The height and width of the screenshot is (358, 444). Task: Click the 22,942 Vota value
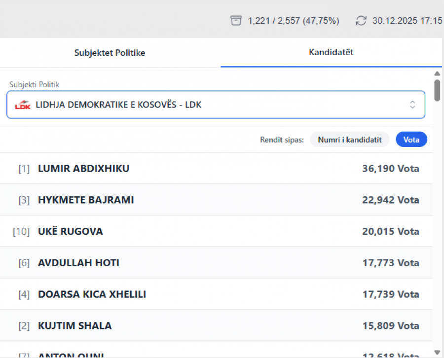[391, 200]
